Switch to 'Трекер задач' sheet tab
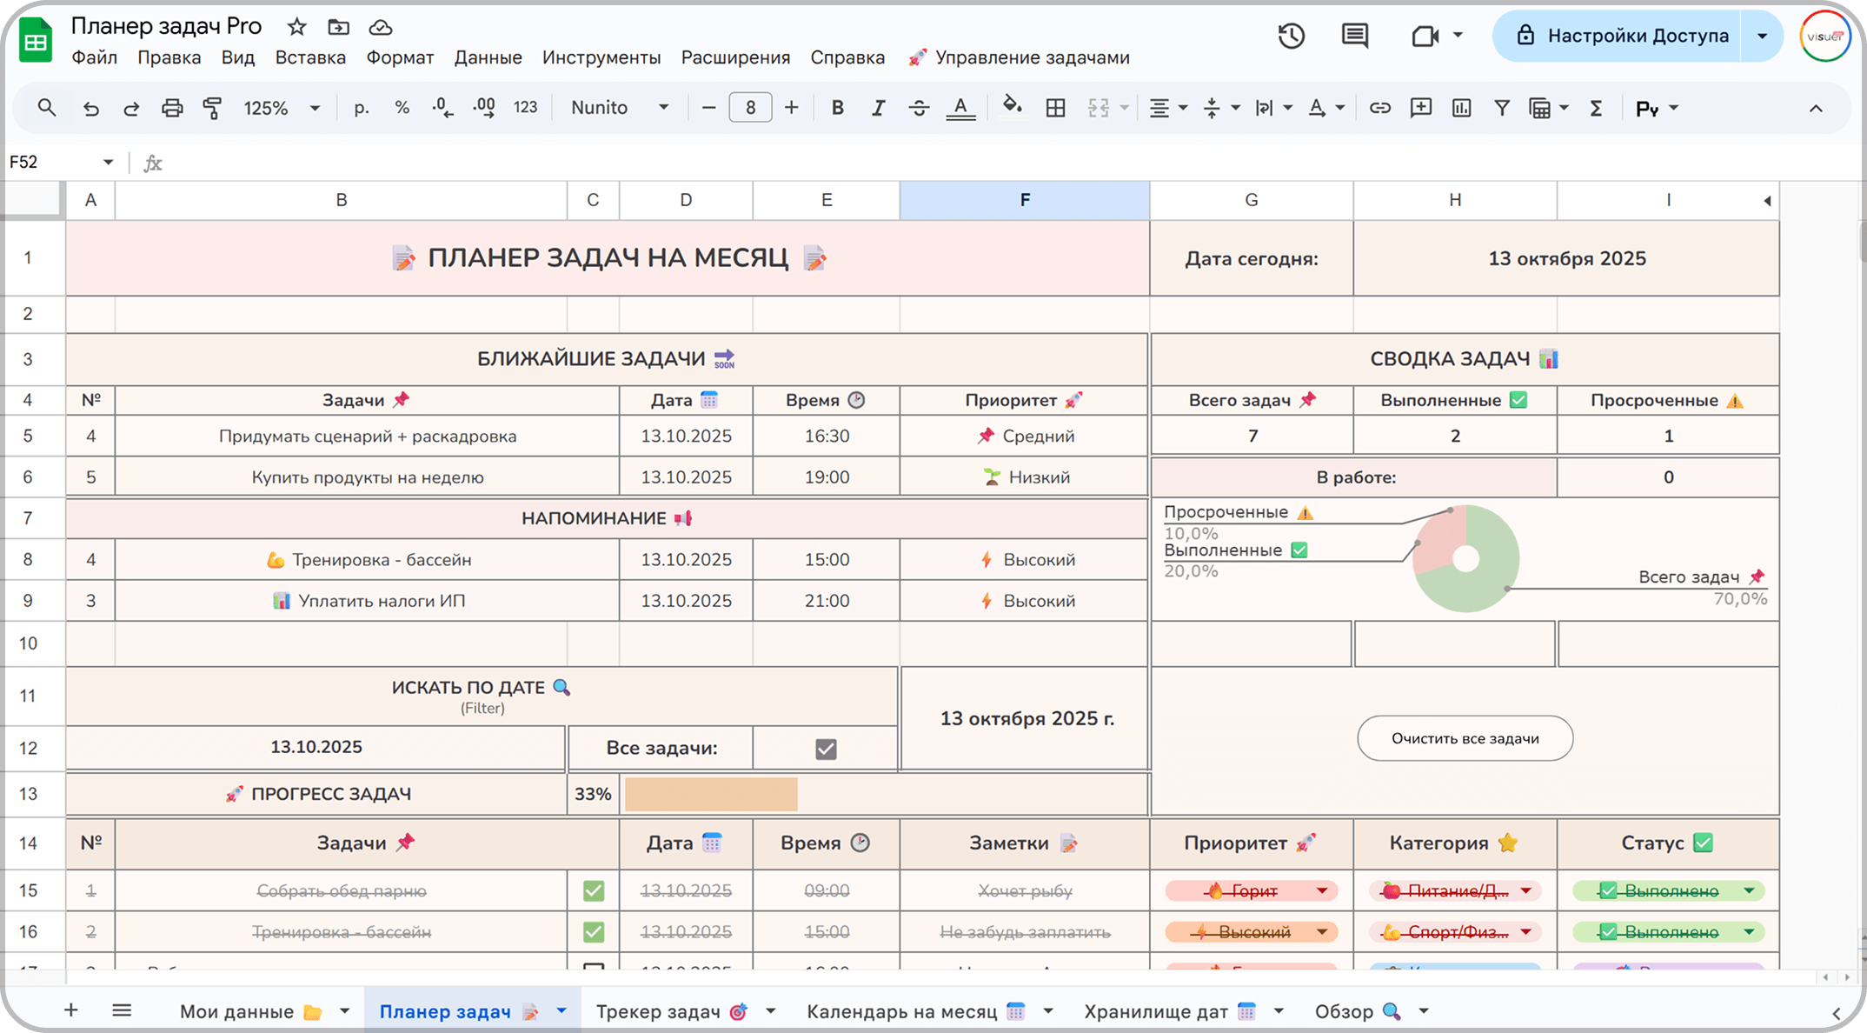Image resolution: width=1867 pixels, height=1033 pixels. (658, 1011)
